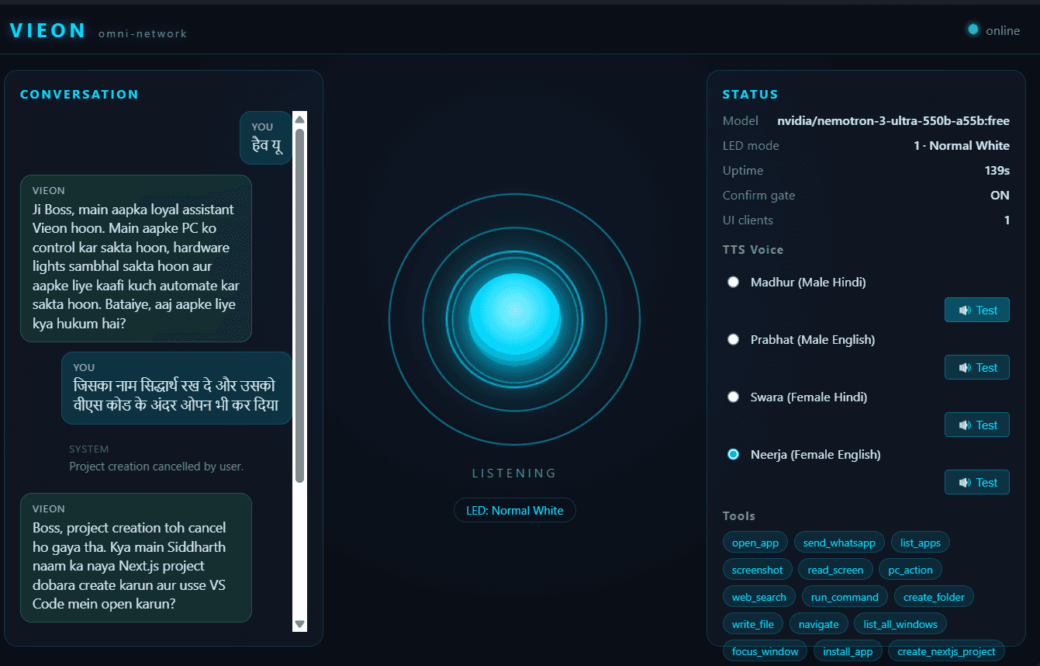
Task: Click the web_search tool chip
Action: tap(759, 597)
